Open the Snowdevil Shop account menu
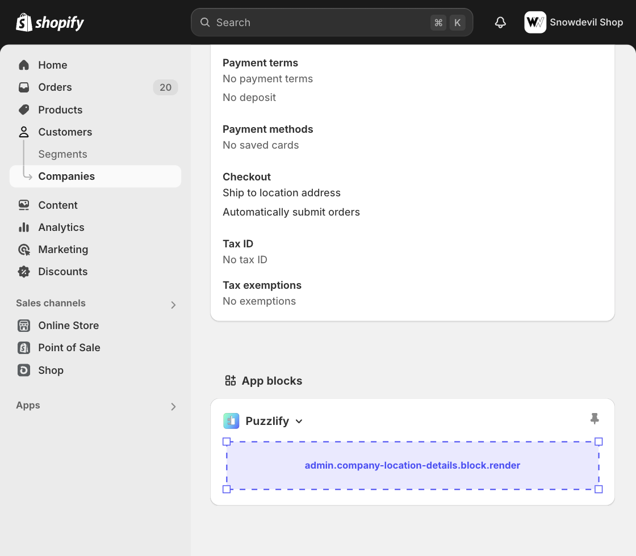This screenshot has height=556, width=636. [574, 23]
